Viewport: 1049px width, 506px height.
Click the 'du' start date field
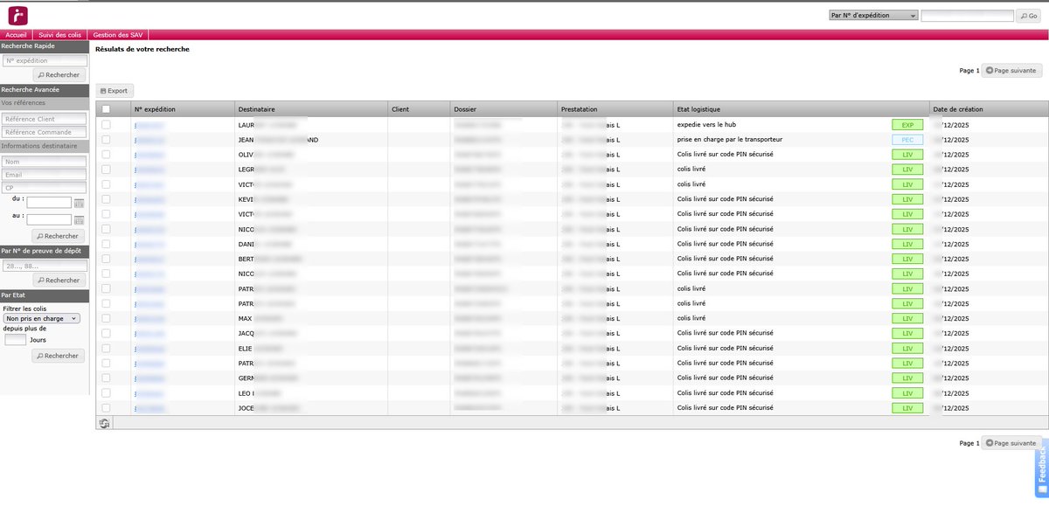(49, 203)
